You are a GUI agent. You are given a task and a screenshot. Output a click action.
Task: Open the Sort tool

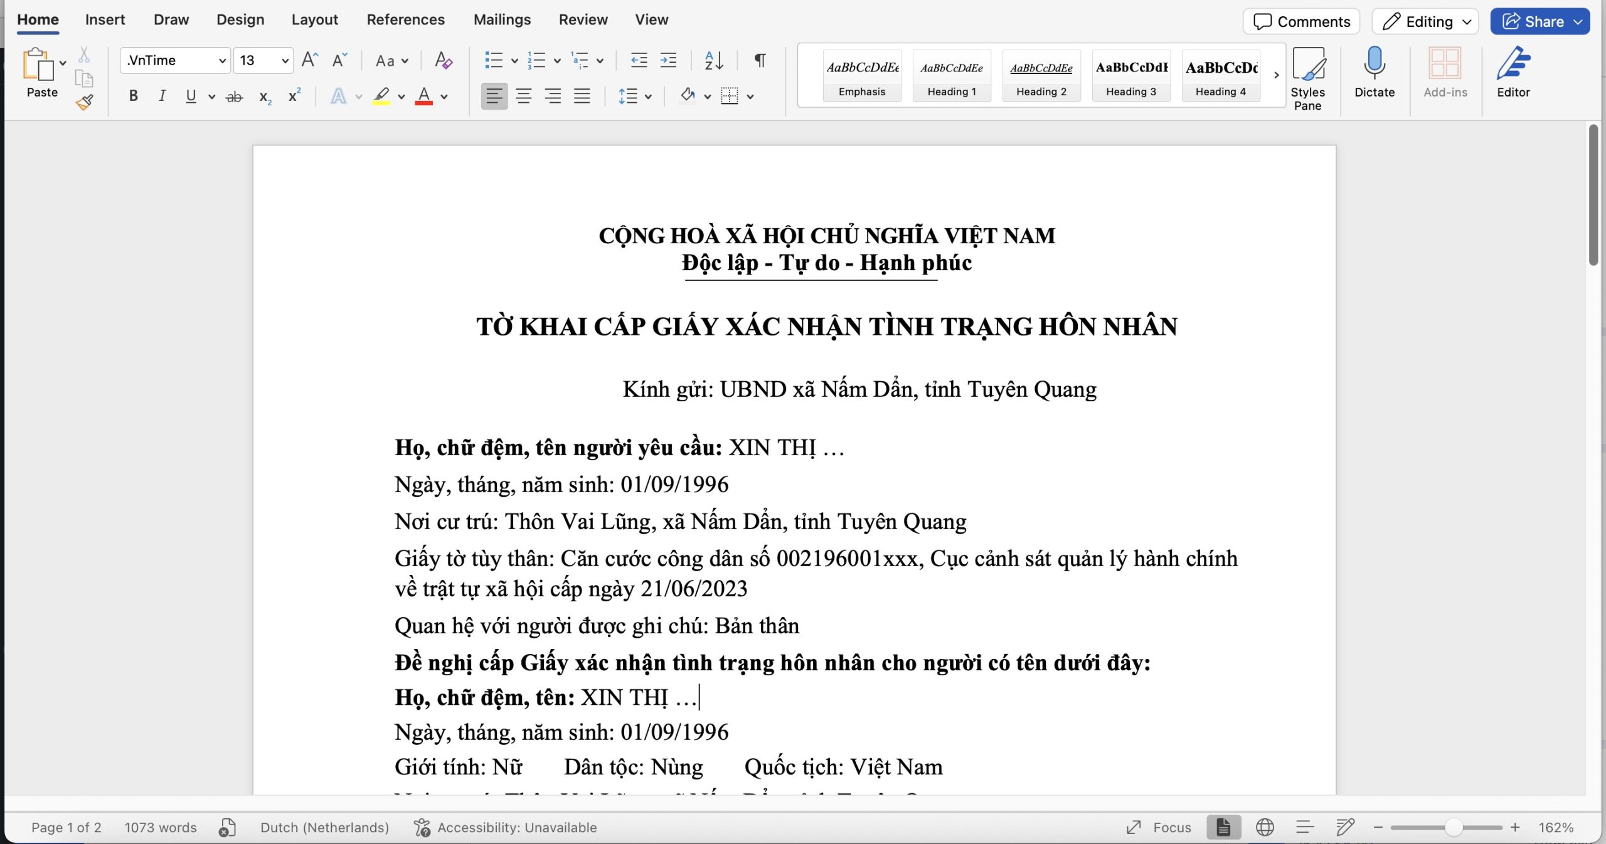click(713, 60)
